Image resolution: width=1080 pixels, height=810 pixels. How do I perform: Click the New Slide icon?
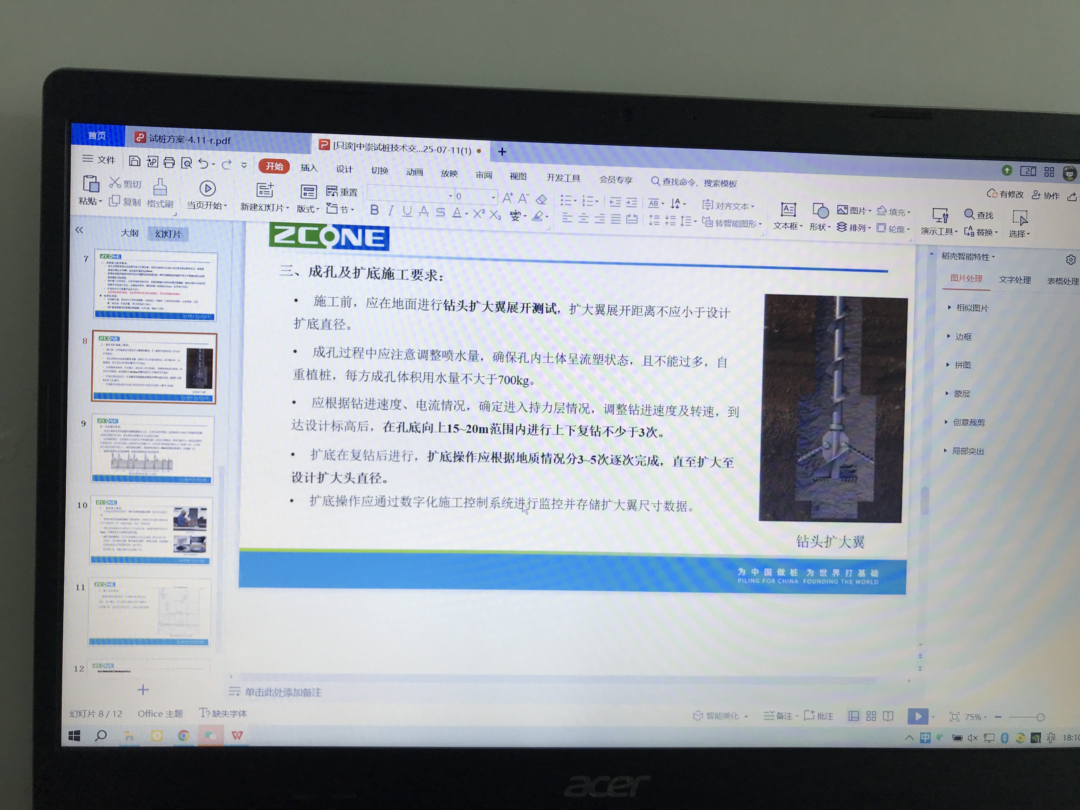(265, 190)
